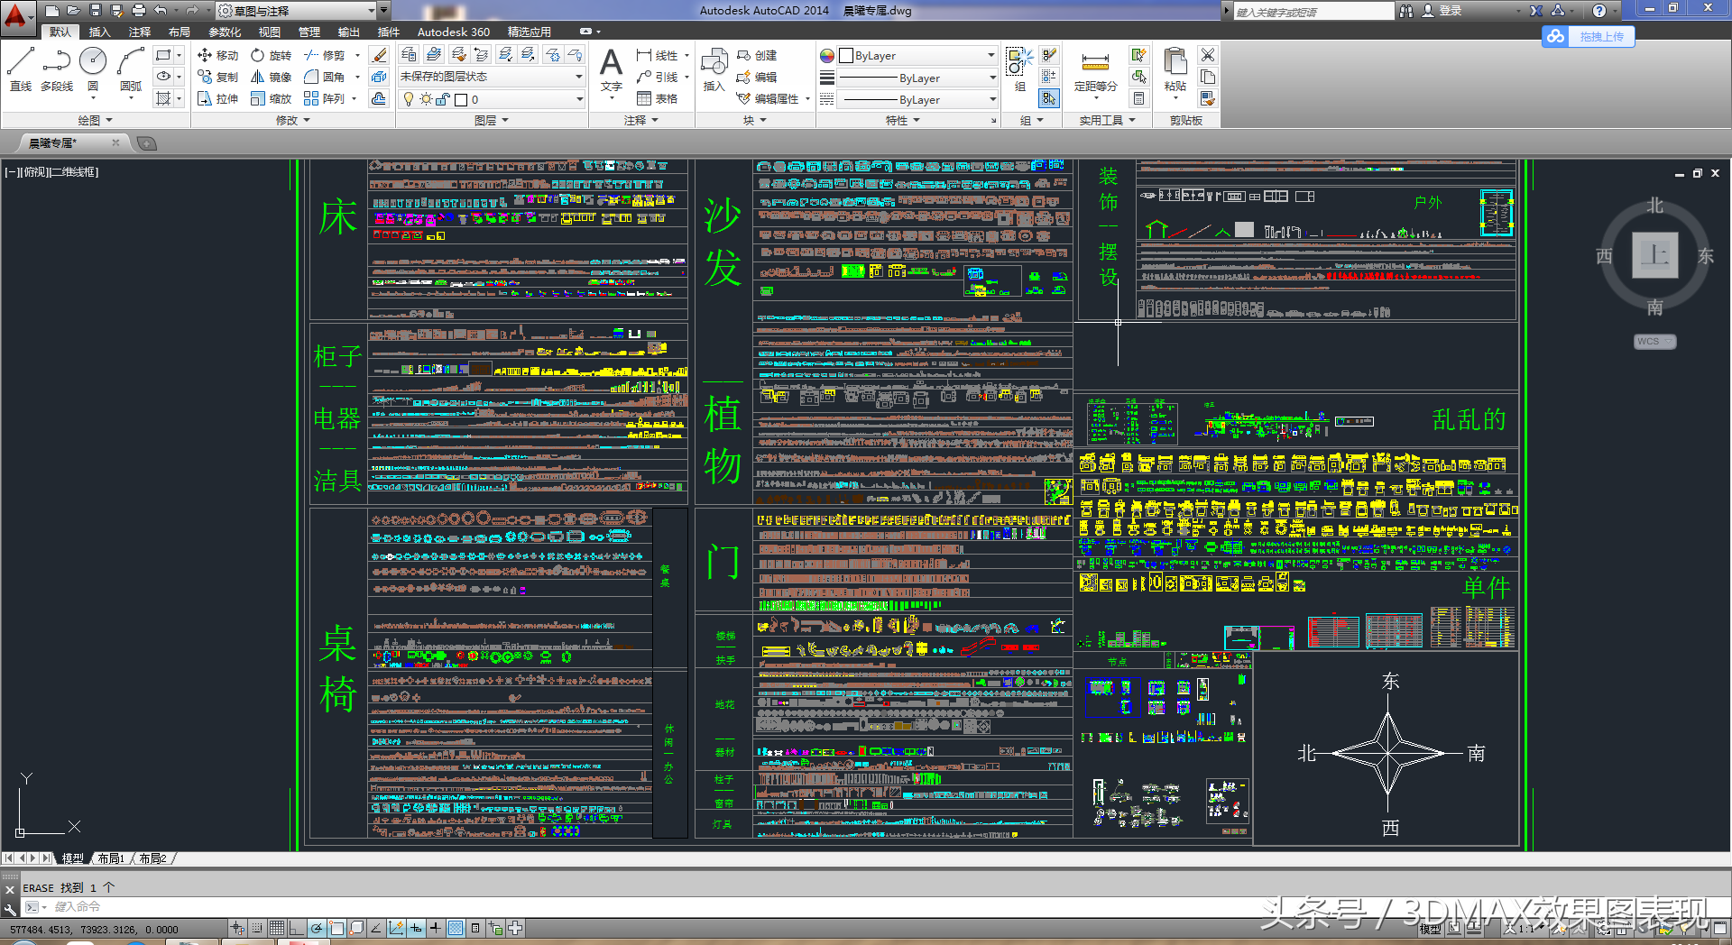Toggle ortho mode in status bar
1732x945 pixels.
tap(296, 928)
